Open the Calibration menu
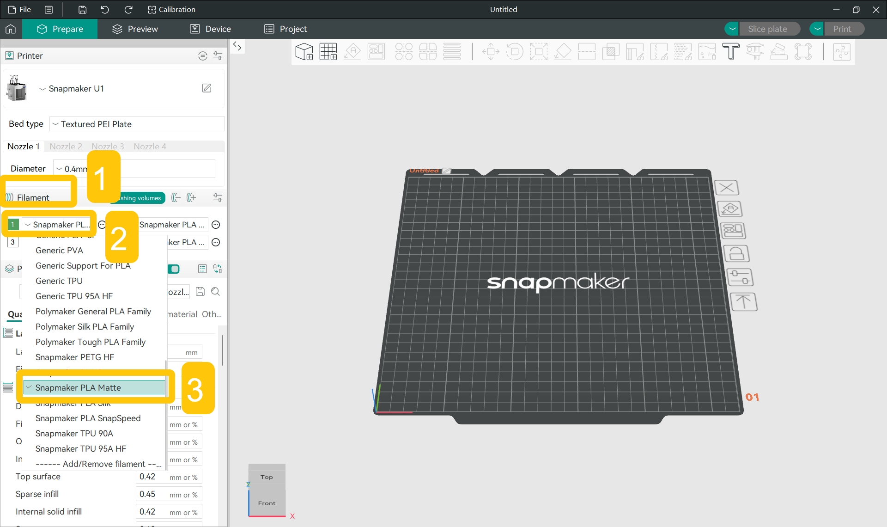This screenshot has height=527, width=887. point(171,9)
